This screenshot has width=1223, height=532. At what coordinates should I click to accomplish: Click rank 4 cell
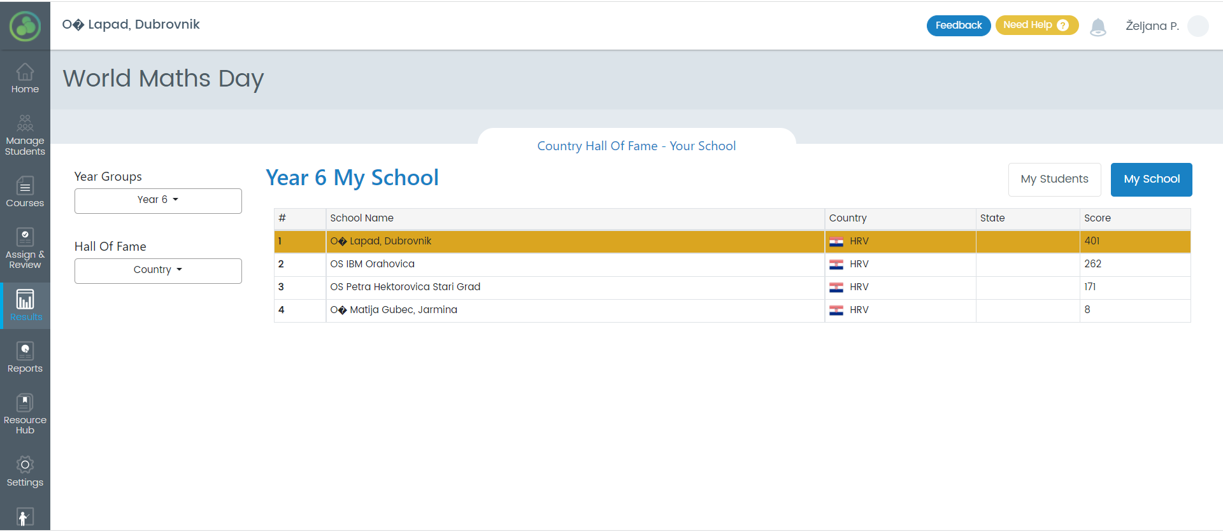[300, 310]
